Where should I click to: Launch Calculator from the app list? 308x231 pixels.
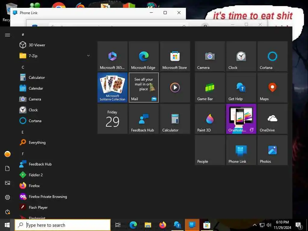(x=55, y=77)
